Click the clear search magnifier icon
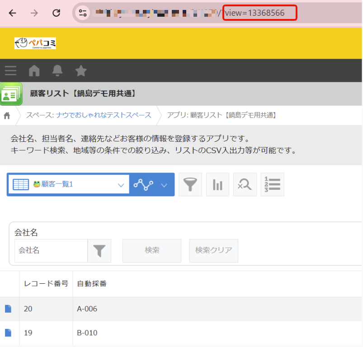The height and width of the screenshot is (347, 363). pos(245,184)
